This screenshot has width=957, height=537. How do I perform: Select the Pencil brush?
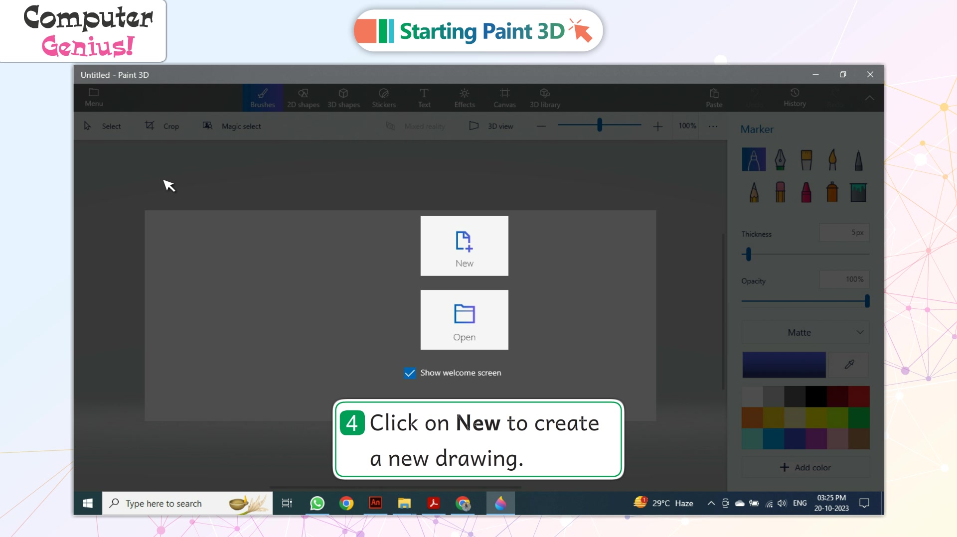pos(754,192)
